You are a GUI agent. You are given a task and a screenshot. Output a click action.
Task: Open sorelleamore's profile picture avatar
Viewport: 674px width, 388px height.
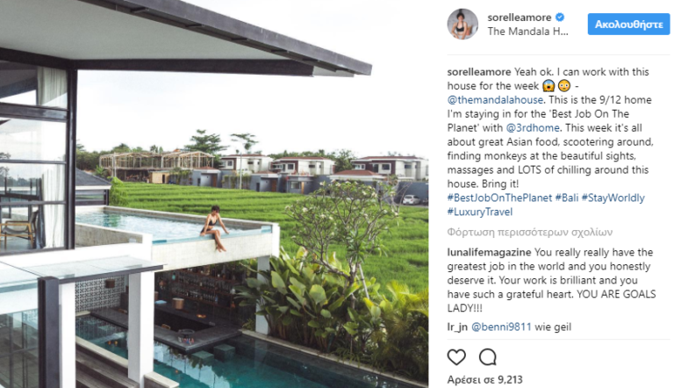462,24
